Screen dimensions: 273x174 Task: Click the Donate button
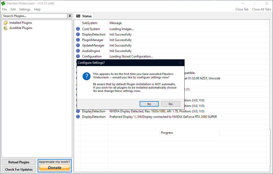[54, 168]
